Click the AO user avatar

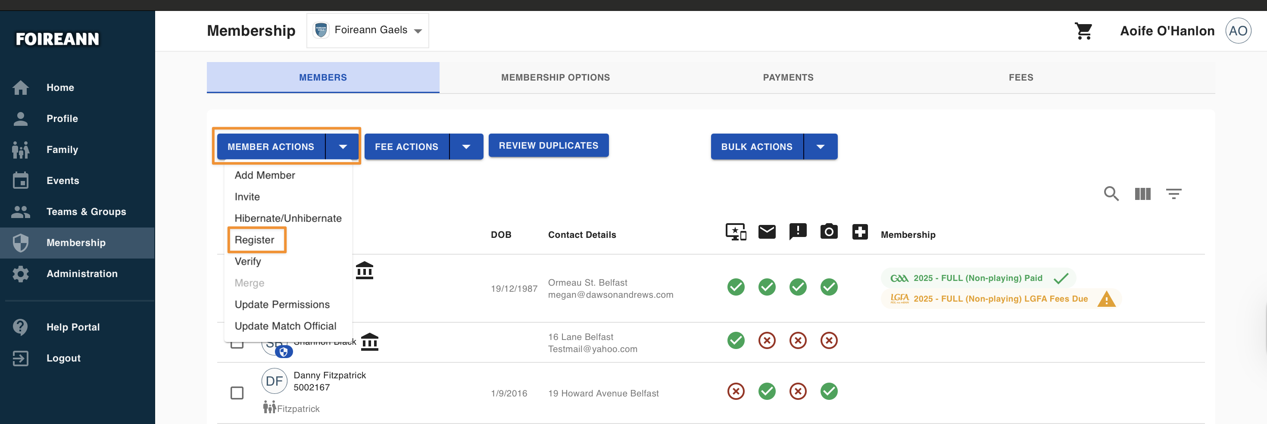coord(1238,31)
